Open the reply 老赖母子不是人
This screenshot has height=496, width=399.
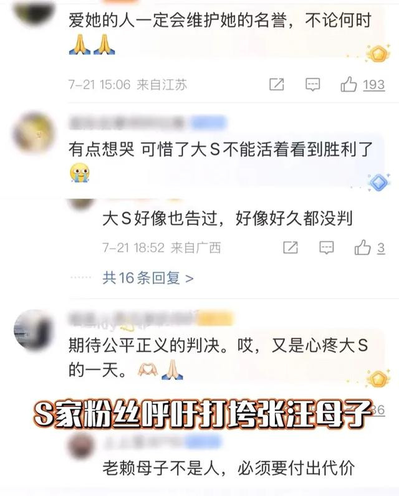click(228, 468)
